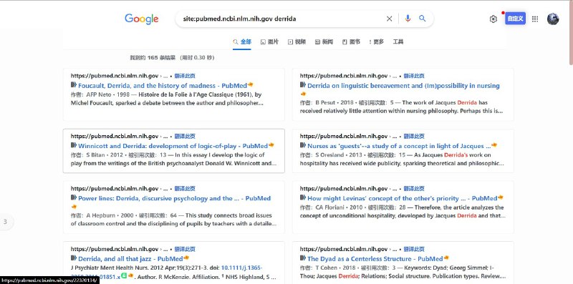Translate the linguistic bereavement result page
This screenshot has height=284, width=573.
click(414, 76)
